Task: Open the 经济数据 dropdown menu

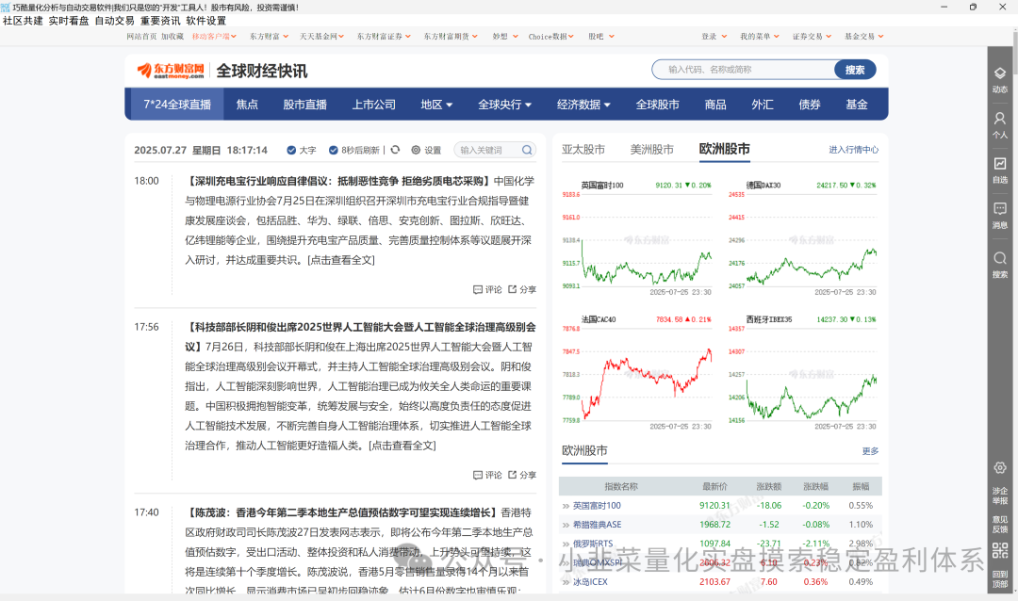Action: (x=583, y=105)
